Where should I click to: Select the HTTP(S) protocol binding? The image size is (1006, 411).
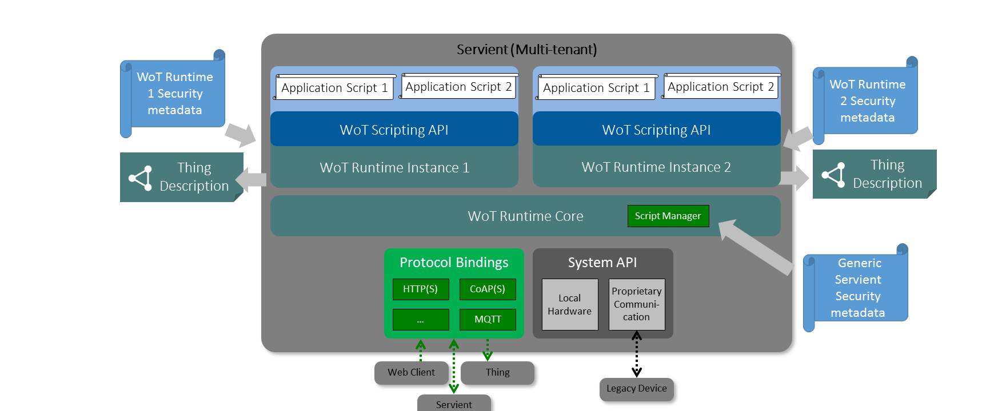tap(420, 289)
